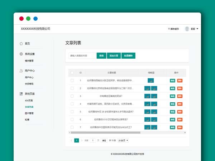The image size is (215, 161).
Task: Click the article search input field
Action: pos(82,56)
